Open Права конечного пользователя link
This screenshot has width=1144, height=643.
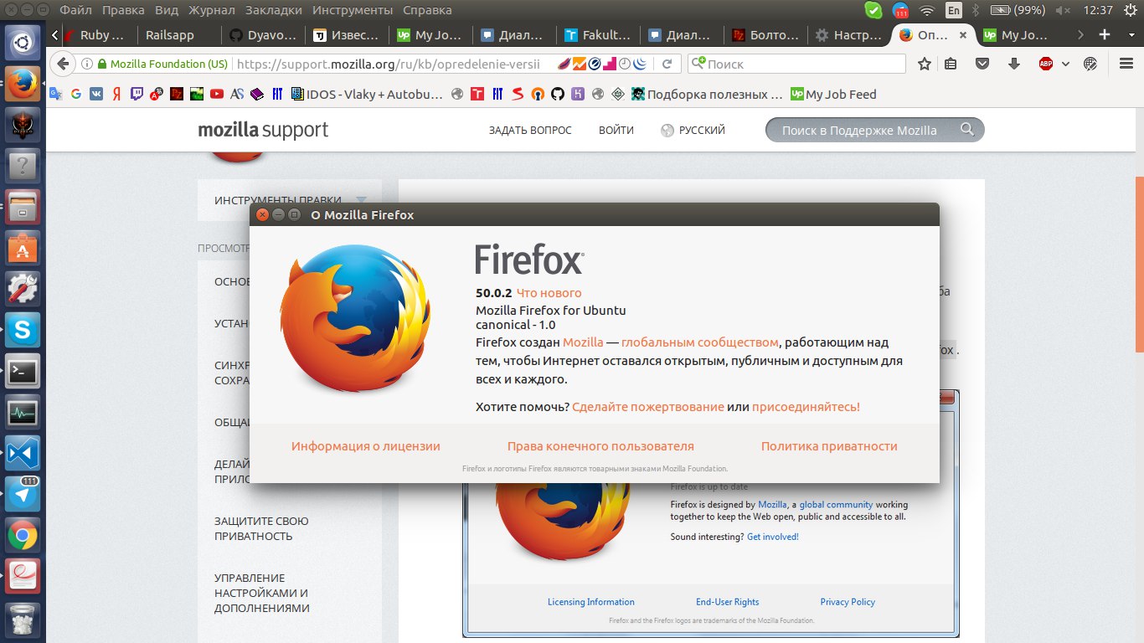[600, 446]
